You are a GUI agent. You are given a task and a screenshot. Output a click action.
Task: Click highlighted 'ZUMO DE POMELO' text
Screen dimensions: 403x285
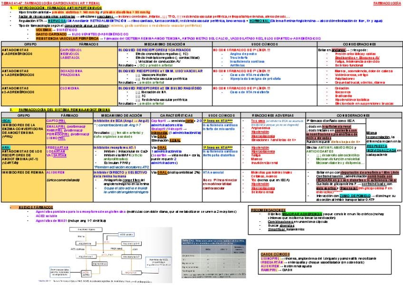coord(355,196)
